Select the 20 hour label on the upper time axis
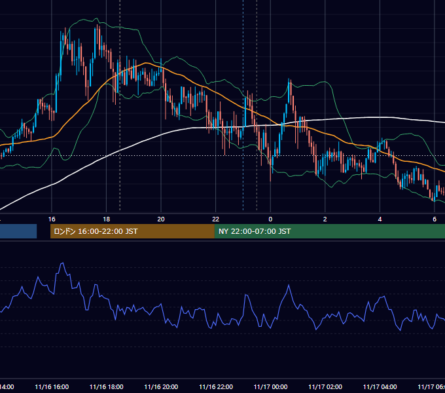Viewport: 445px width, 393px height. click(161, 219)
